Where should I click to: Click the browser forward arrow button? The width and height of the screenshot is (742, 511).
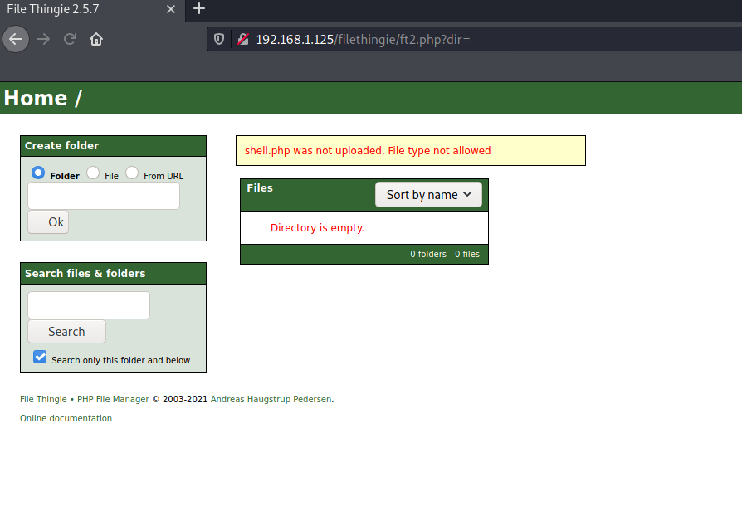[x=43, y=39]
